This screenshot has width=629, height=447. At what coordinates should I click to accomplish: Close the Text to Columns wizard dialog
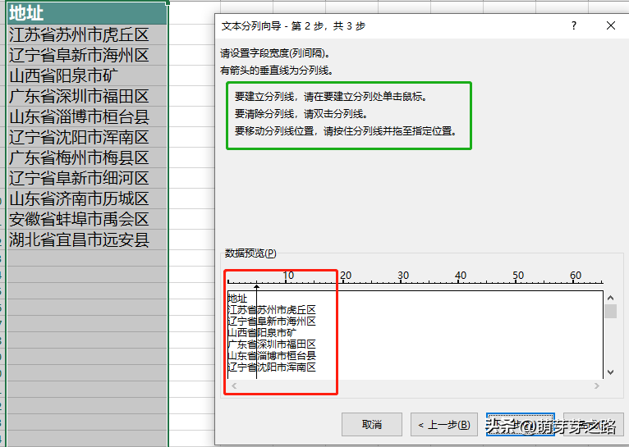(x=611, y=25)
